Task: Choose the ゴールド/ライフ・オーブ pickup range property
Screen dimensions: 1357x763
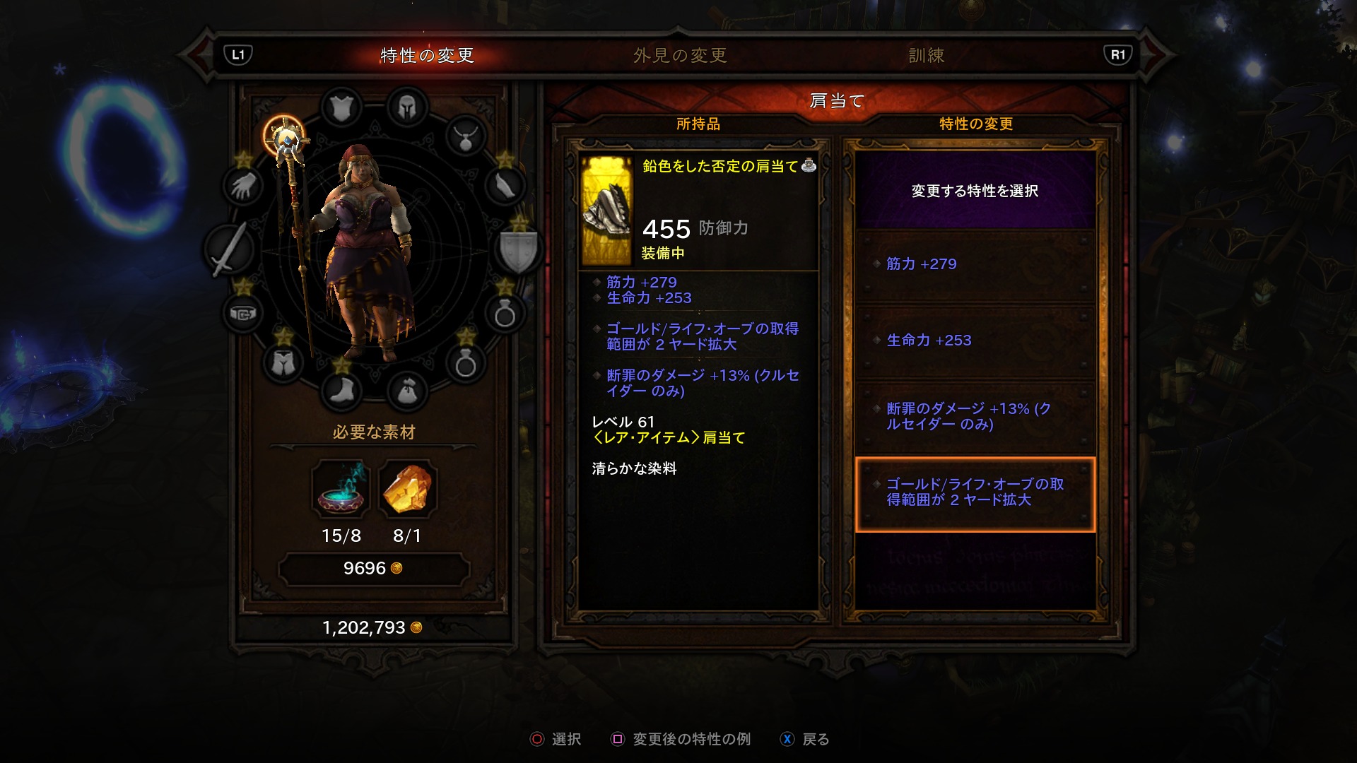Action: coord(975,494)
